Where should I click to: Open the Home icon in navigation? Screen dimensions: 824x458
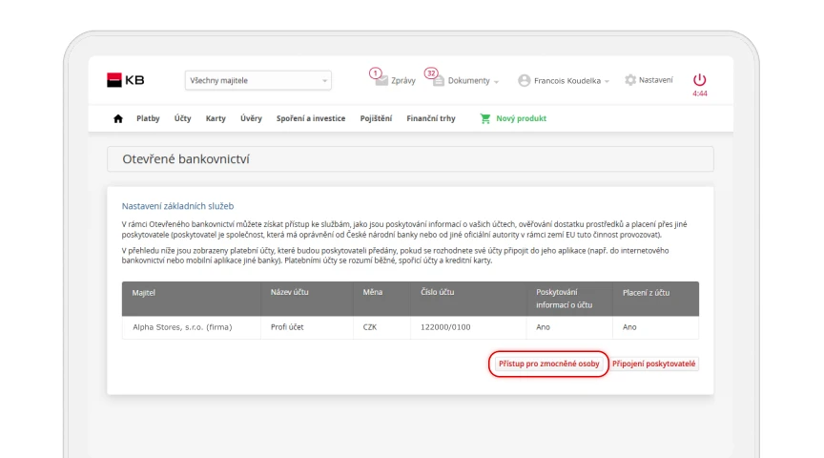pos(117,119)
